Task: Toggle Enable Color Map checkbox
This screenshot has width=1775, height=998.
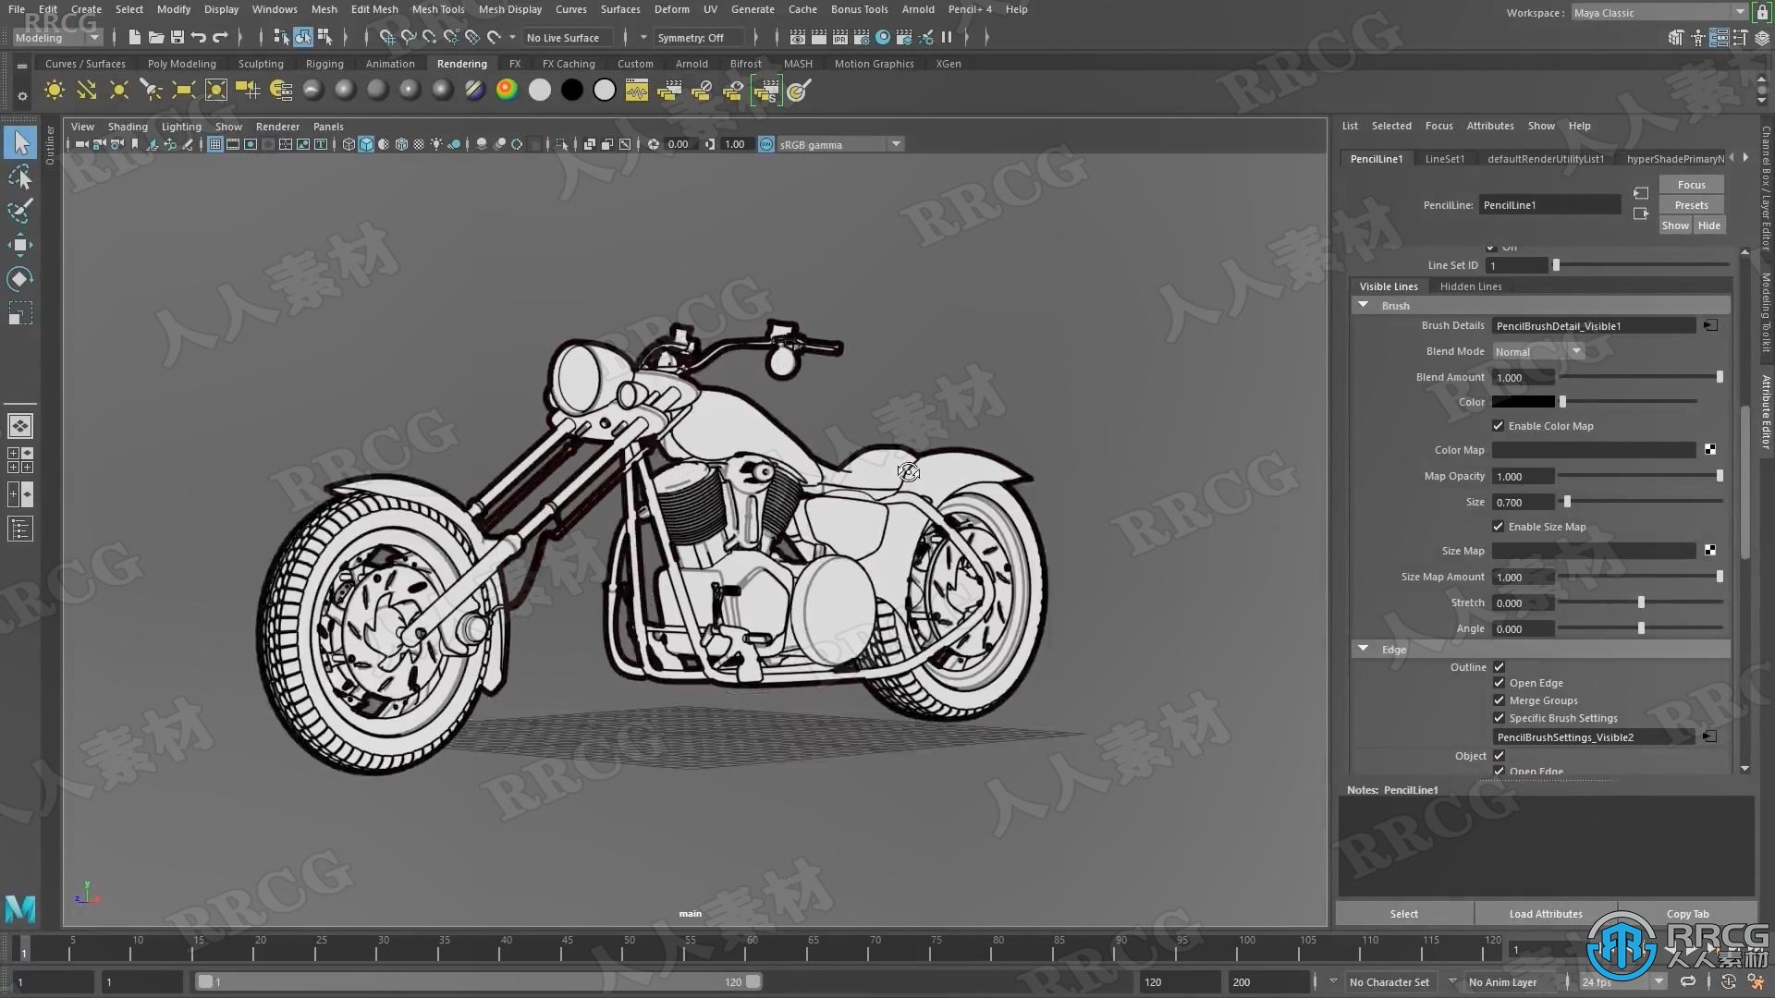Action: point(1498,426)
